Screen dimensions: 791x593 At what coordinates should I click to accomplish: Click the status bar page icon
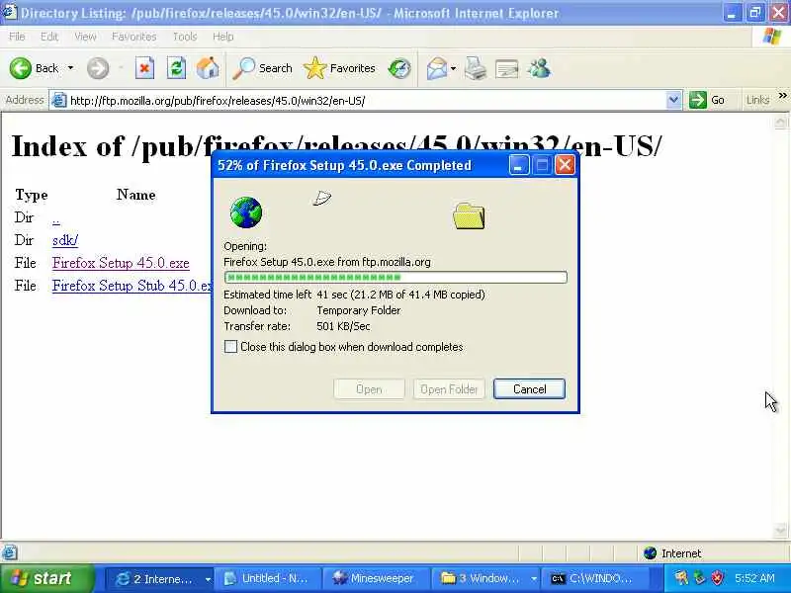pos(10,552)
